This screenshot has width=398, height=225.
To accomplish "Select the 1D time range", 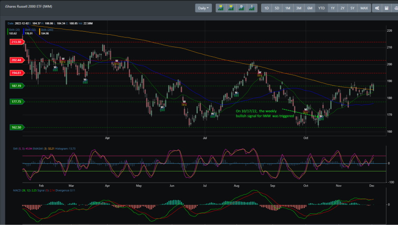I will pyautogui.click(x=266, y=8).
